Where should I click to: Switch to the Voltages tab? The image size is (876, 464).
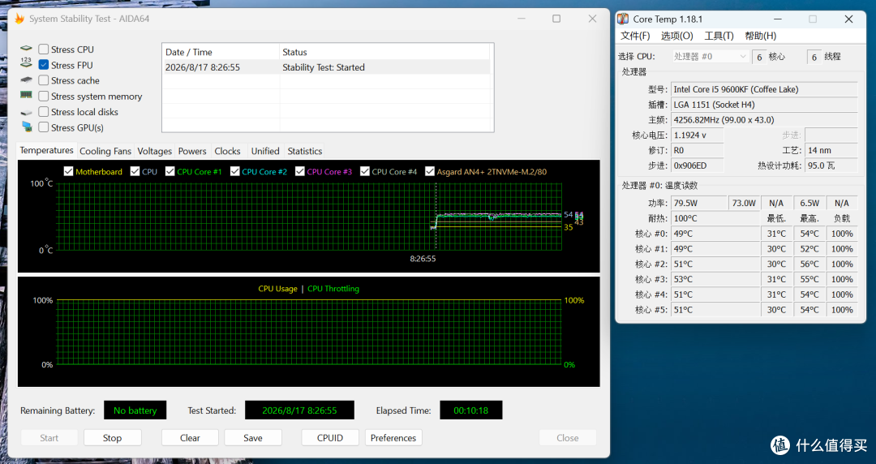pos(155,151)
